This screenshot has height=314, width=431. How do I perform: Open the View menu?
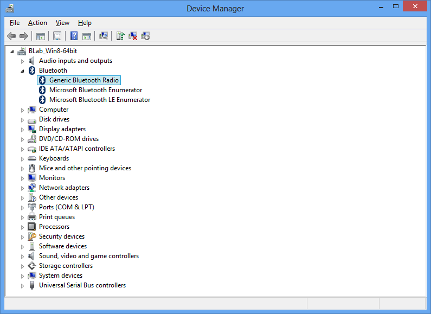pyautogui.click(x=62, y=23)
